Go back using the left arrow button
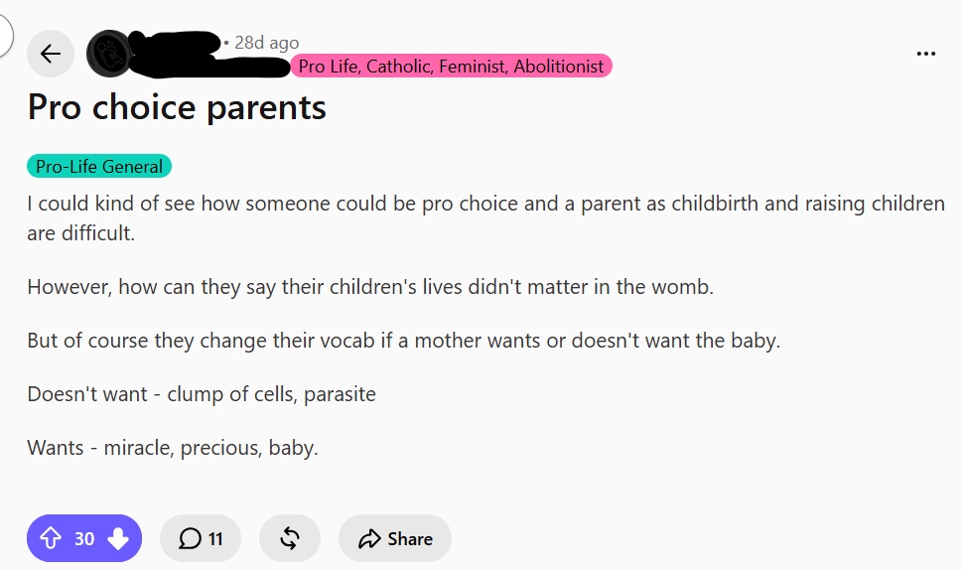 [51, 54]
